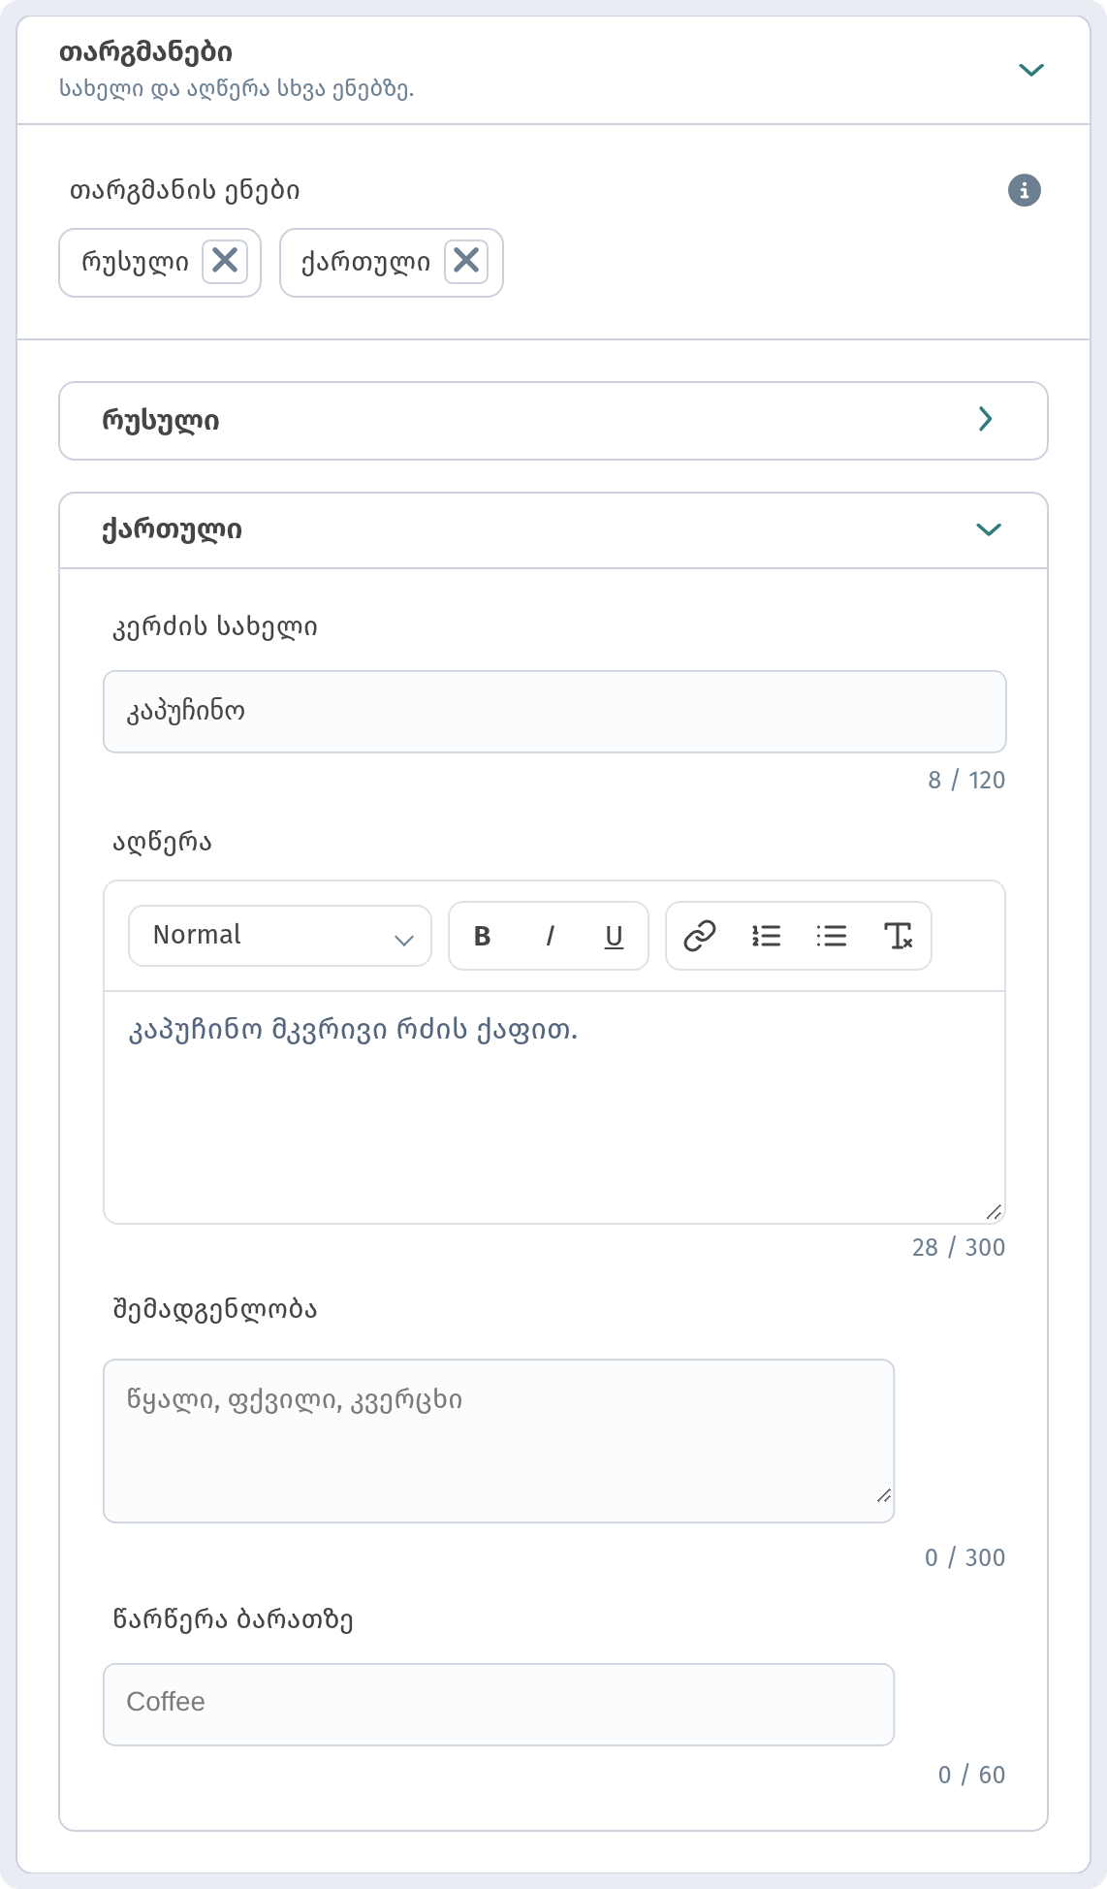The width and height of the screenshot is (1107, 1889).
Task: Open the Normal text style dropdown
Action: tap(280, 936)
